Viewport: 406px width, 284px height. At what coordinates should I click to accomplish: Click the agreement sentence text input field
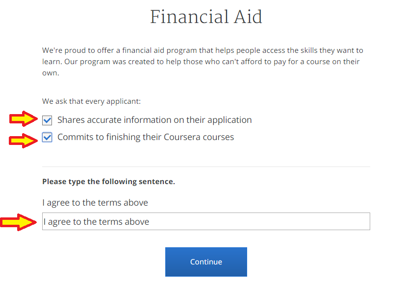pyautogui.click(x=206, y=221)
